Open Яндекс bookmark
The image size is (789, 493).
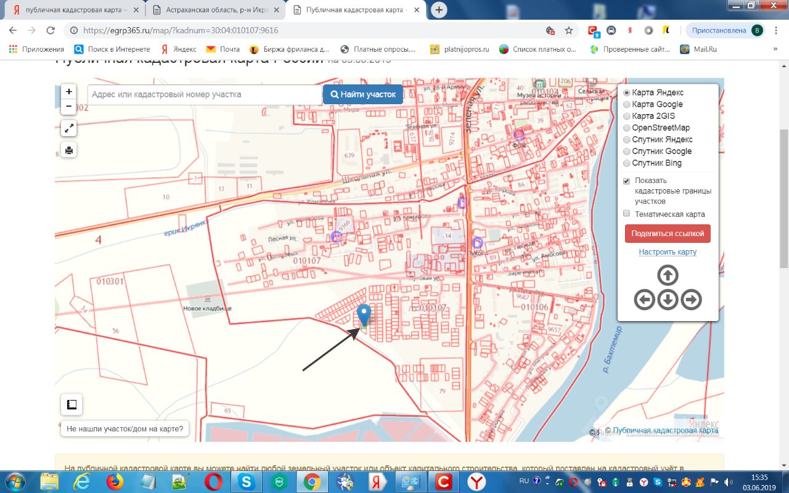tap(178, 49)
